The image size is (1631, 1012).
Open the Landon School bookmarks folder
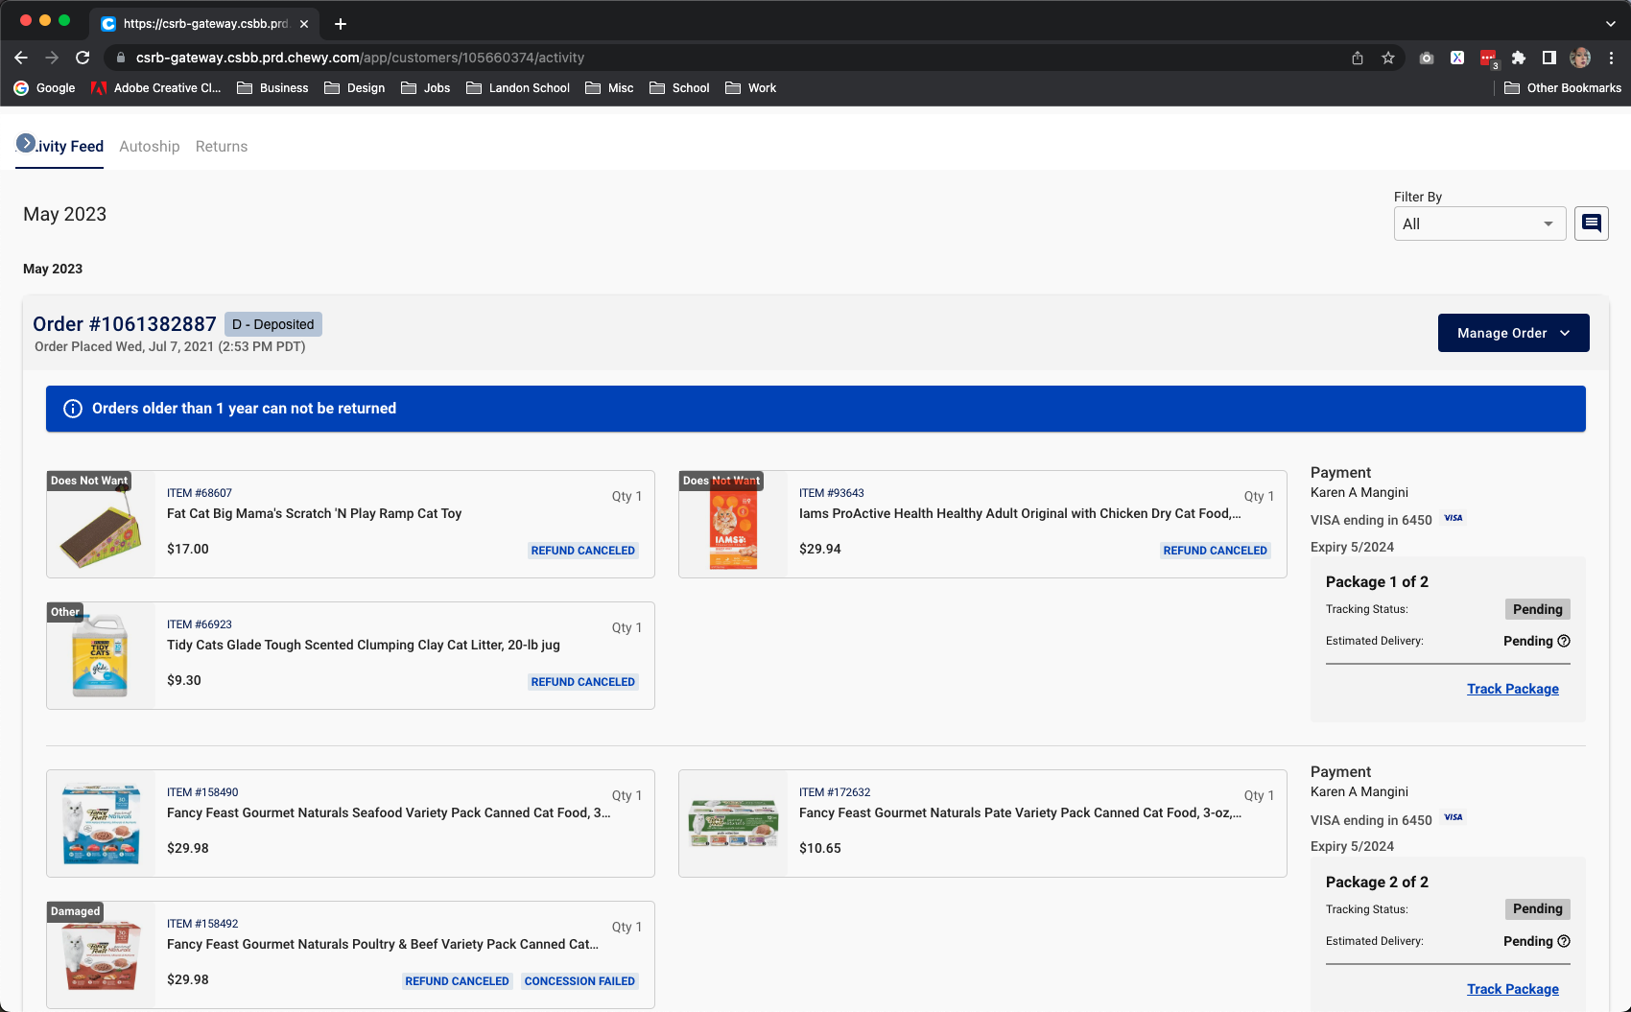(x=518, y=87)
